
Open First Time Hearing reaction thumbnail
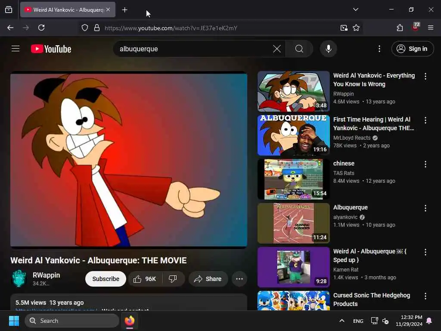(x=293, y=135)
